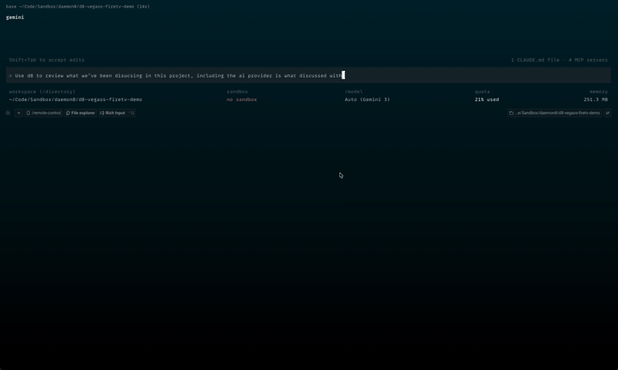Click the '251.3 MB' memory value
The height and width of the screenshot is (370, 618).
(x=596, y=99)
